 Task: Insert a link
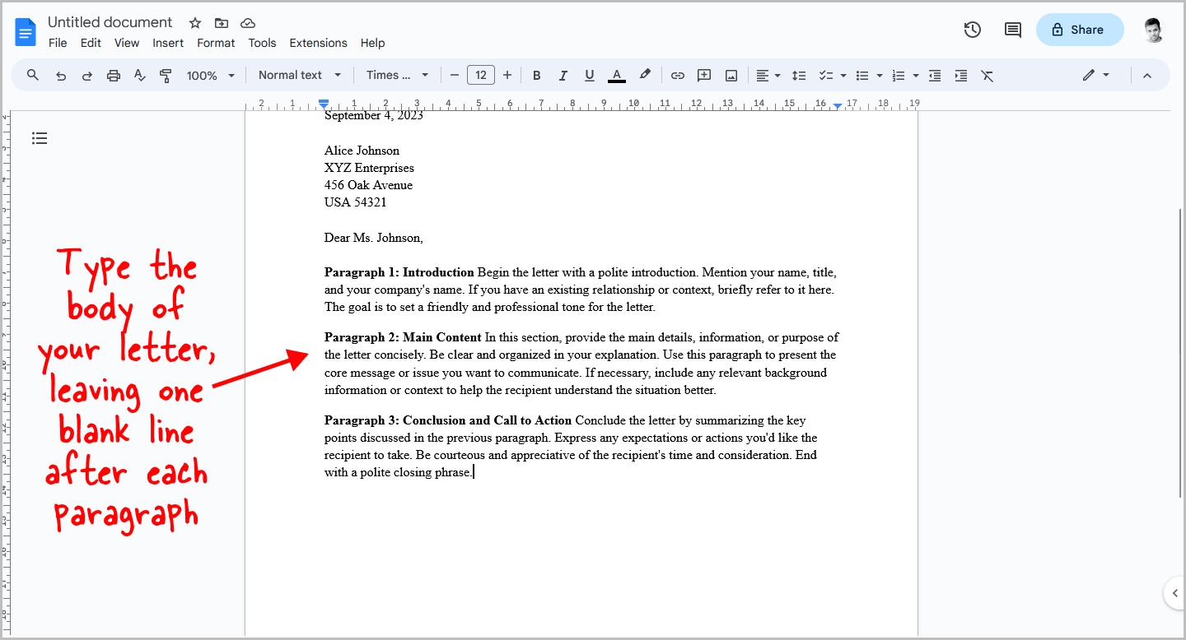(x=677, y=75)
